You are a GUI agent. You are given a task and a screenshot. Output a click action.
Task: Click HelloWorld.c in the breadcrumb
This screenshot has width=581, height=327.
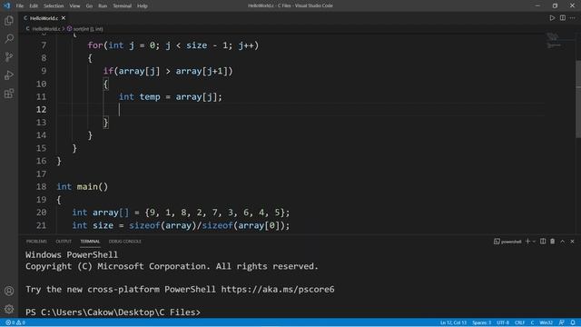(x=45, y=28)
